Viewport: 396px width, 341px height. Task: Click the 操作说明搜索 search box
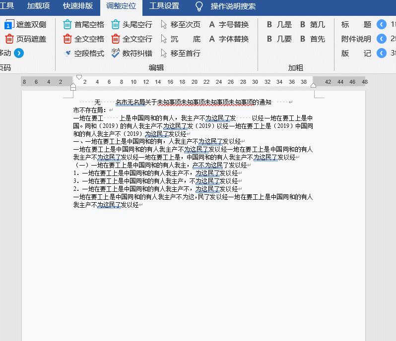point(233,6)
